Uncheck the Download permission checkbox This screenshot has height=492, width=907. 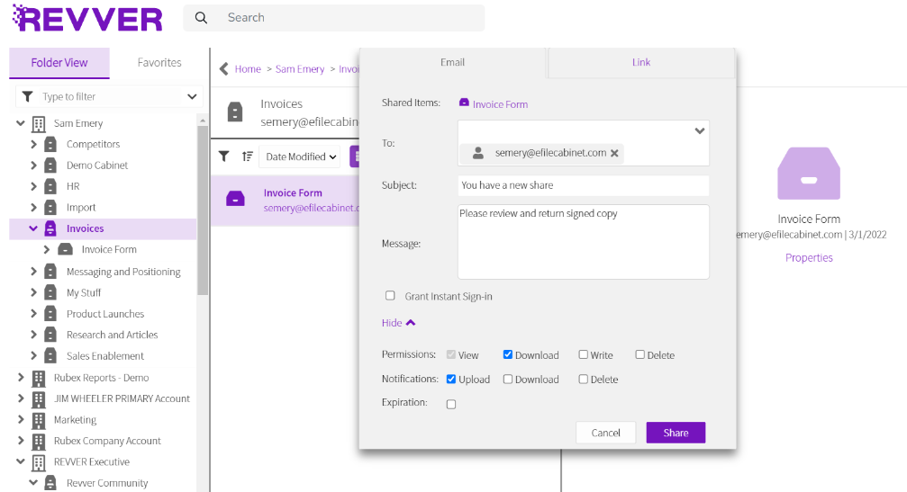click(x=508, y=354)
